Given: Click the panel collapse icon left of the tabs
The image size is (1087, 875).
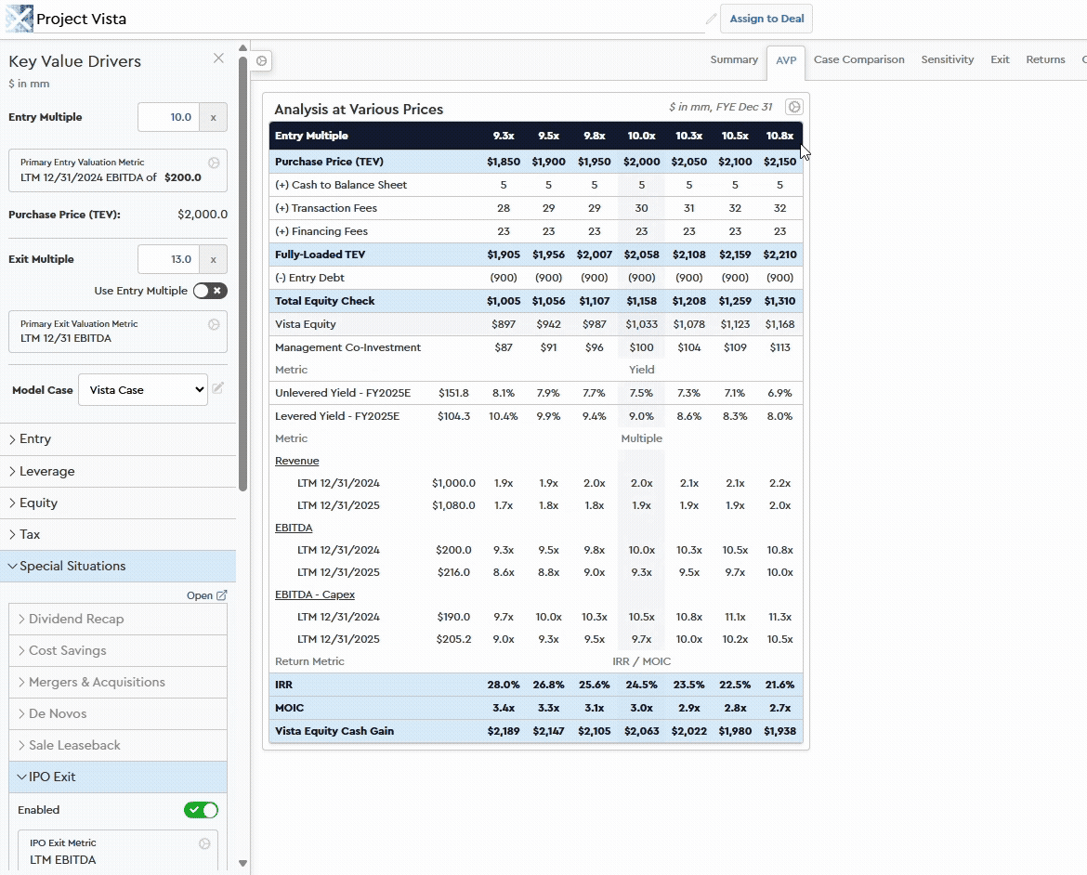Looking at the screenshot, I should click(262, 60).
